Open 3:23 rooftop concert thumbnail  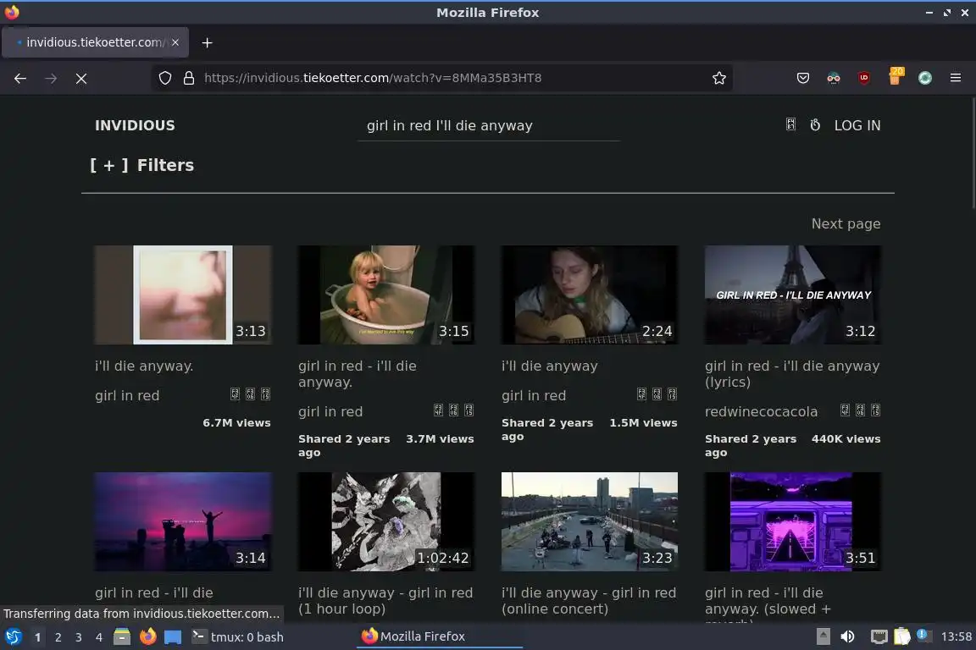590,521
